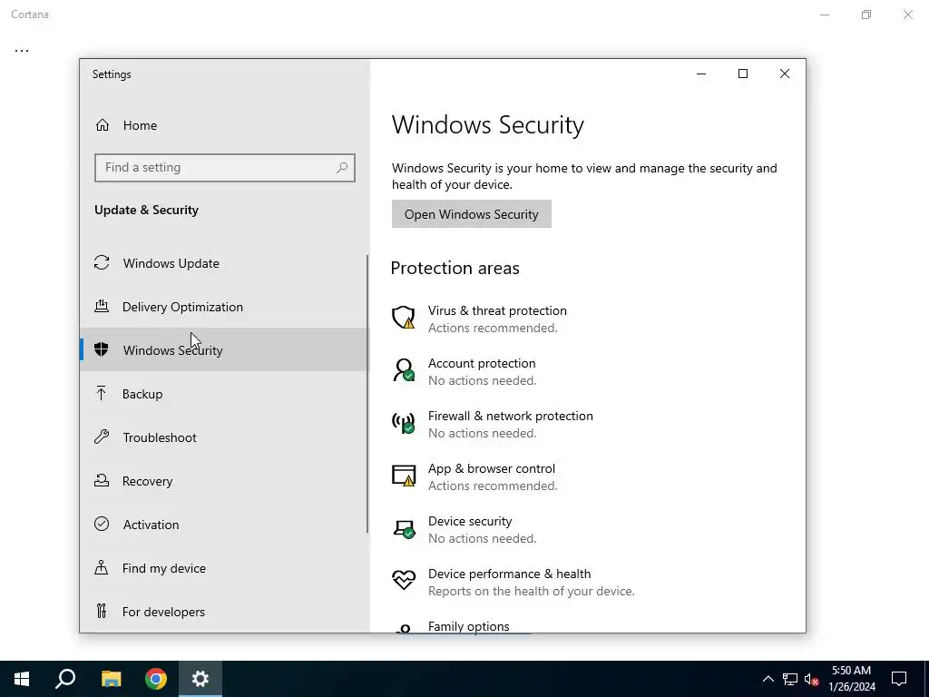929x697 pixels.
Task: Click Virus & threat protection shield warning icon
Action: [404, 318]
